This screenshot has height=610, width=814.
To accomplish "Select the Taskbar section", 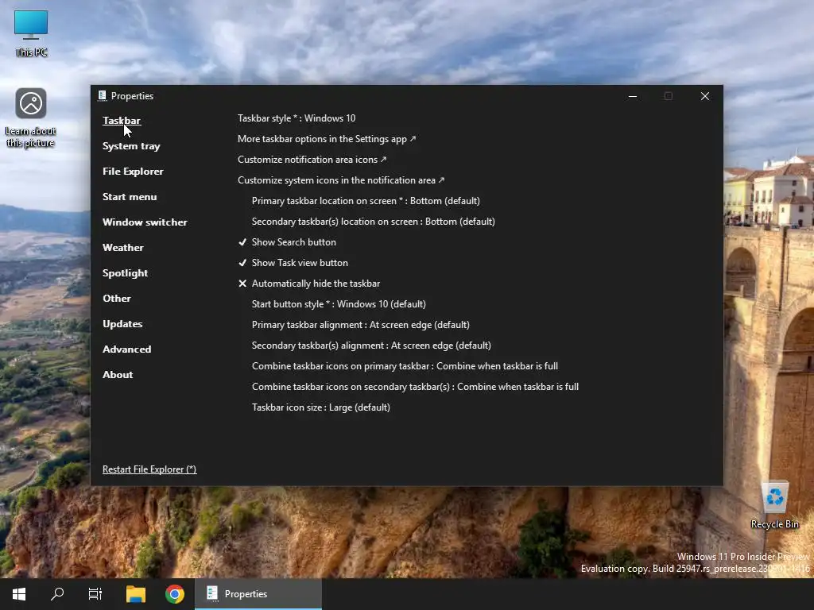I will click(122, 121).
